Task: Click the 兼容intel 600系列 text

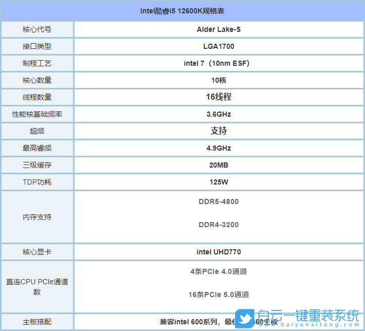Action: (x=188, y=322)
